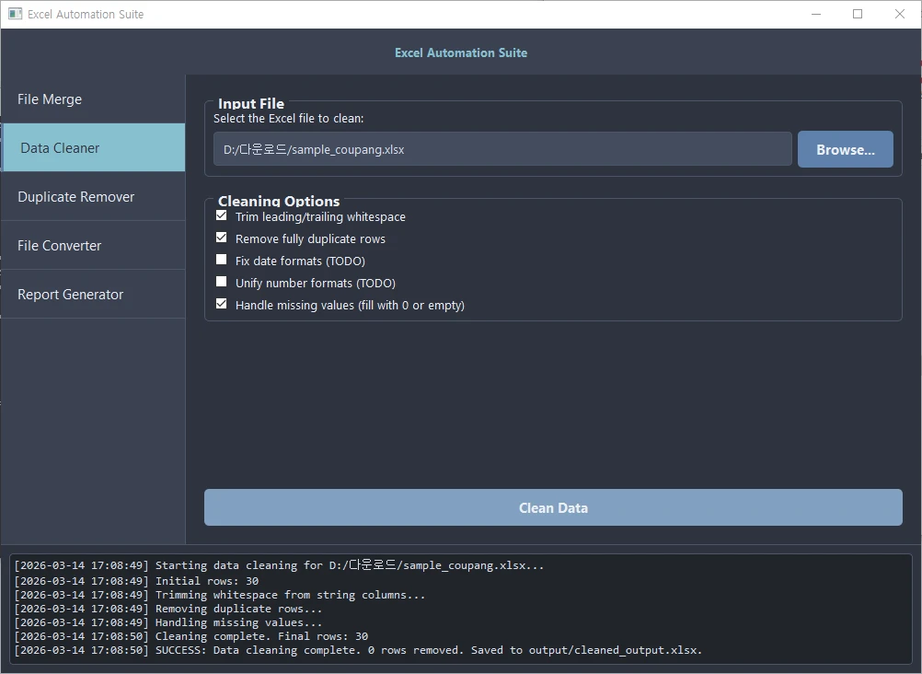Enable the Fix date formats checkbox
The height and width of the screenshot is (674, 922).
221,261
